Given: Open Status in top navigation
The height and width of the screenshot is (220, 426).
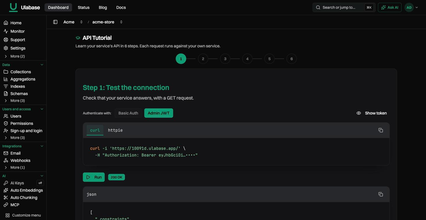Looking at the screenshot, I should (x=84, y=8).
